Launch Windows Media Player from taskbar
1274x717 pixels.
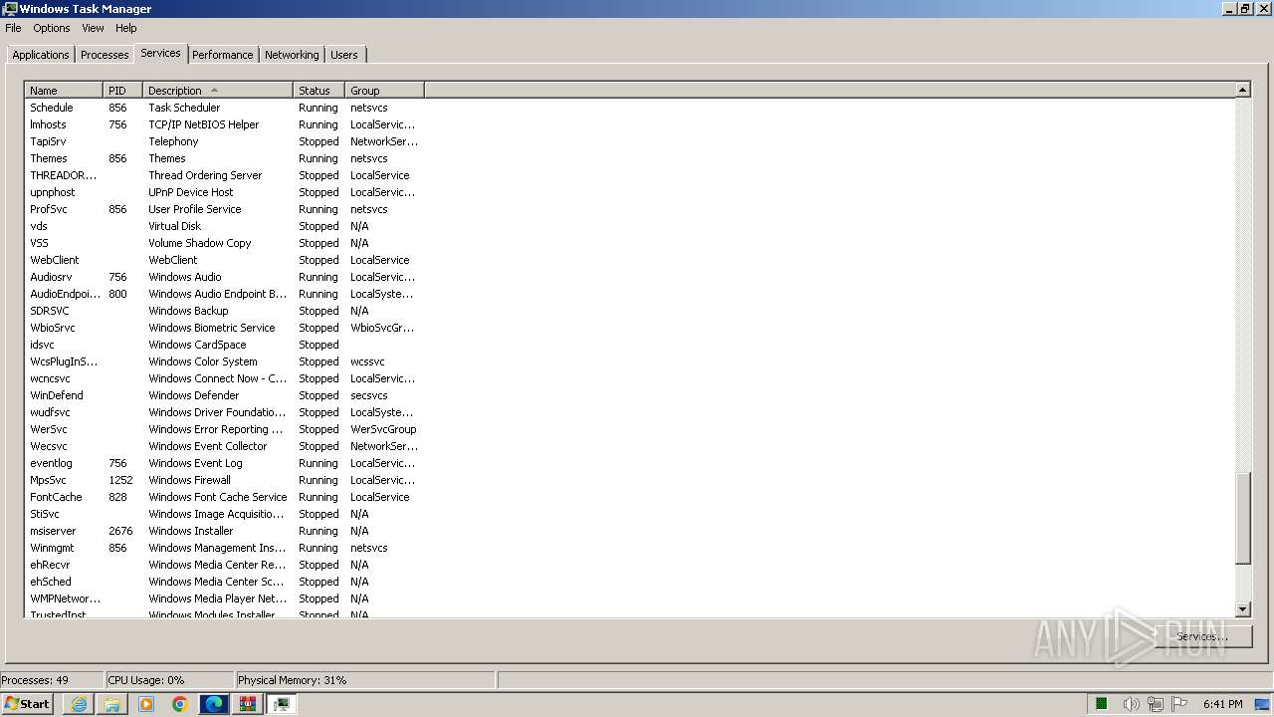pyautogui.click(x=146, y=704)
